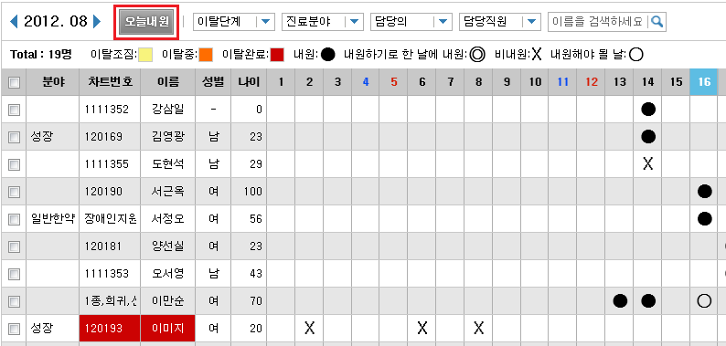Screen dimensions: 726x346
Task: Click 서근옥's visit dot on day 16
Action: click(704, 191)
